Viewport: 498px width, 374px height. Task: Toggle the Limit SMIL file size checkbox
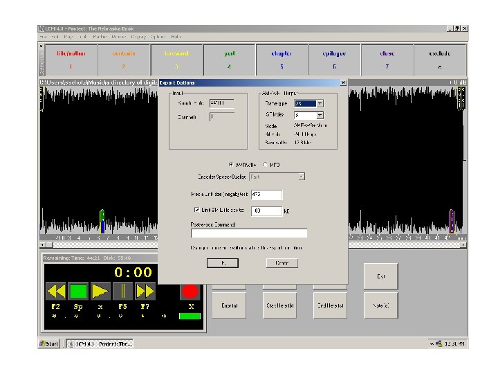tap(197, 209)
